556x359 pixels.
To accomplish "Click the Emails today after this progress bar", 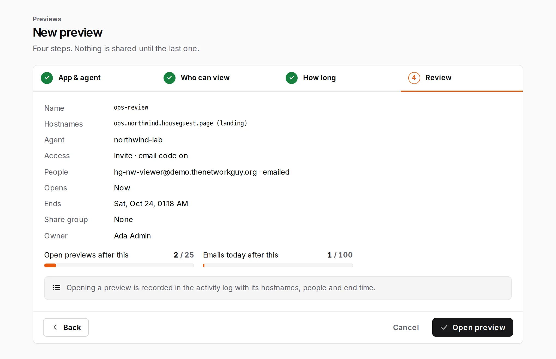I will click(x=278, y=265).
